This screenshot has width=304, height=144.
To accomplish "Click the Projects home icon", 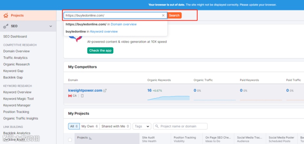I will click(x=6, y=15).
